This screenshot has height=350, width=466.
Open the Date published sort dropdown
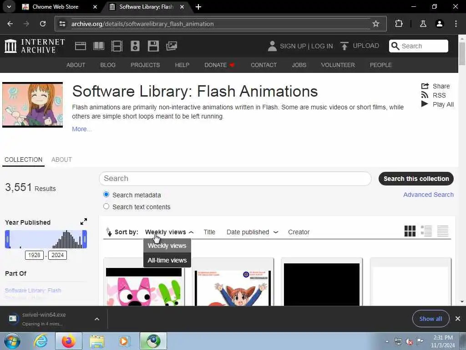(x=252, y=232)
